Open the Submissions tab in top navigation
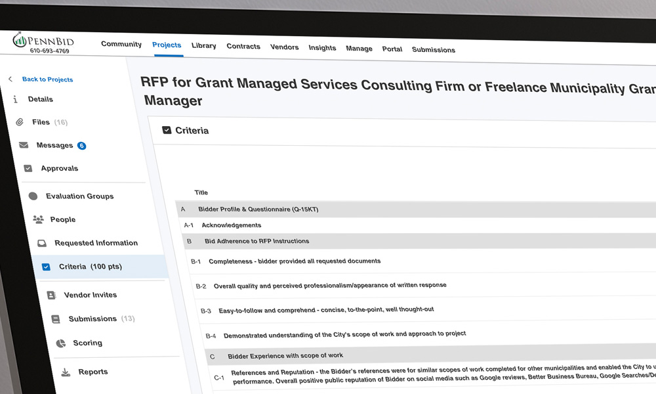Viewport: 656px width, 394px height. 434,49
